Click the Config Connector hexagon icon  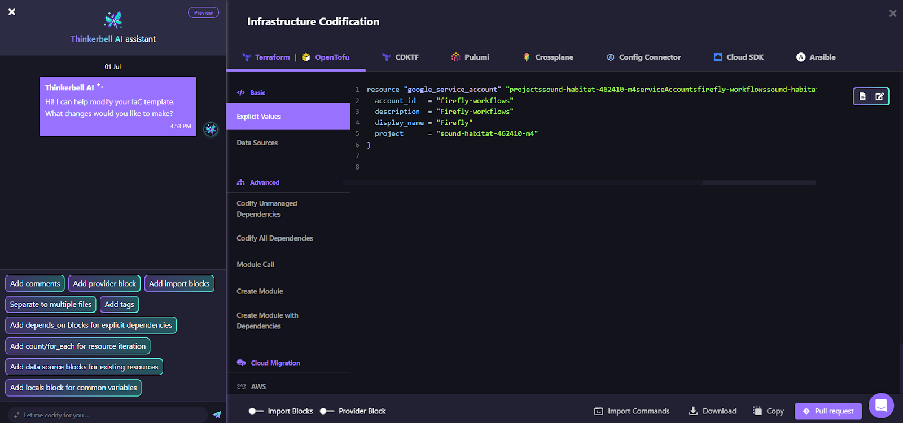tap(611, 57)
